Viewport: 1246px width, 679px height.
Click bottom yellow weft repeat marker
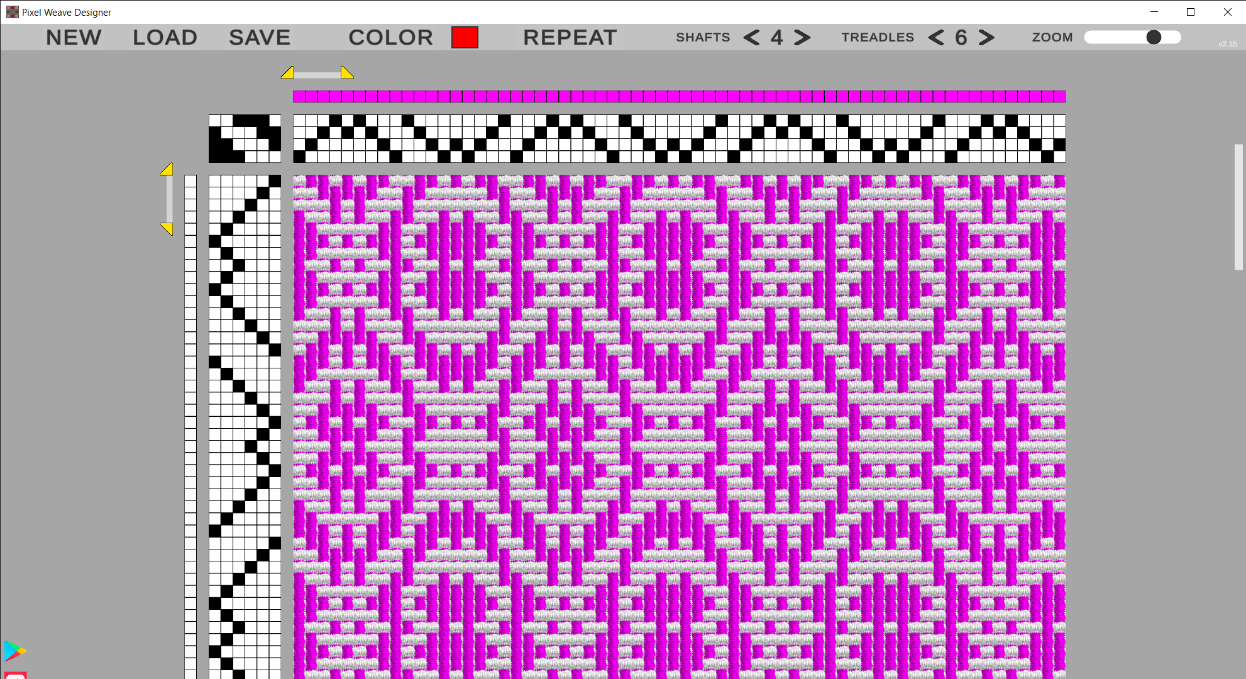[167, 229]
